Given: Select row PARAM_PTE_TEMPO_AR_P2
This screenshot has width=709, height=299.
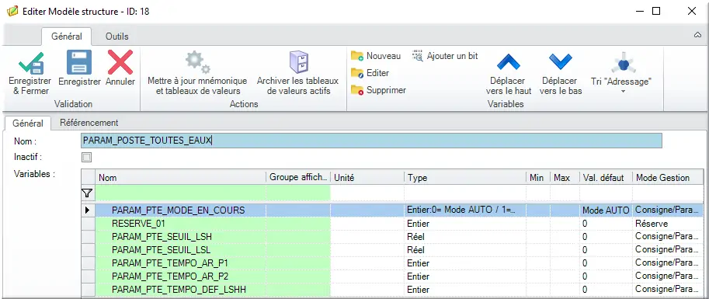Looking at the screenshot, I should pos(392,276).
